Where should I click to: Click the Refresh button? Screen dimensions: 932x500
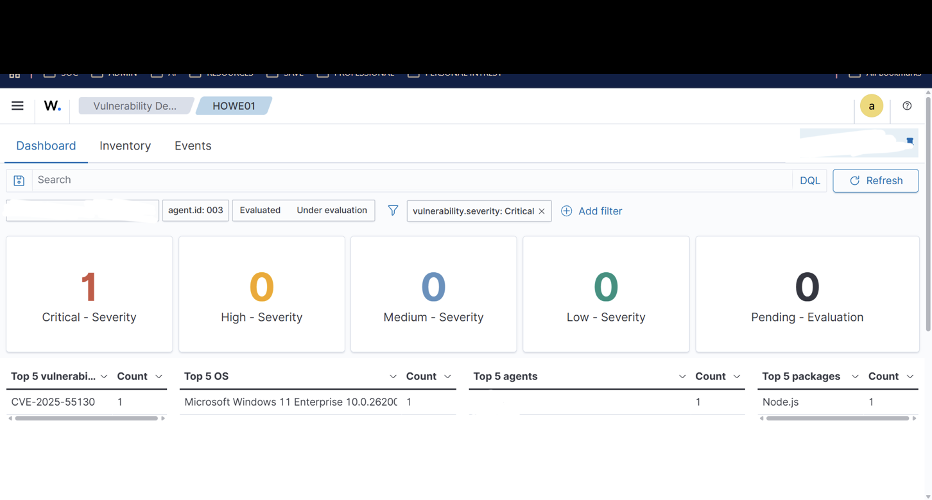[x=876, y=180]
